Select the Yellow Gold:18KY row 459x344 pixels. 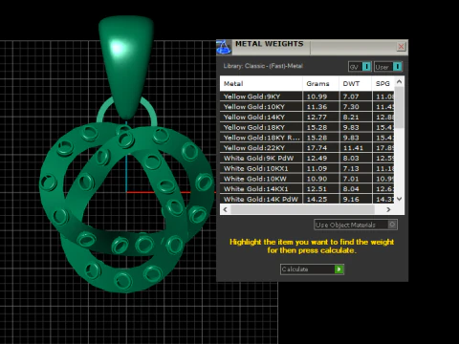pyautogui.click(x=307, y=127)
